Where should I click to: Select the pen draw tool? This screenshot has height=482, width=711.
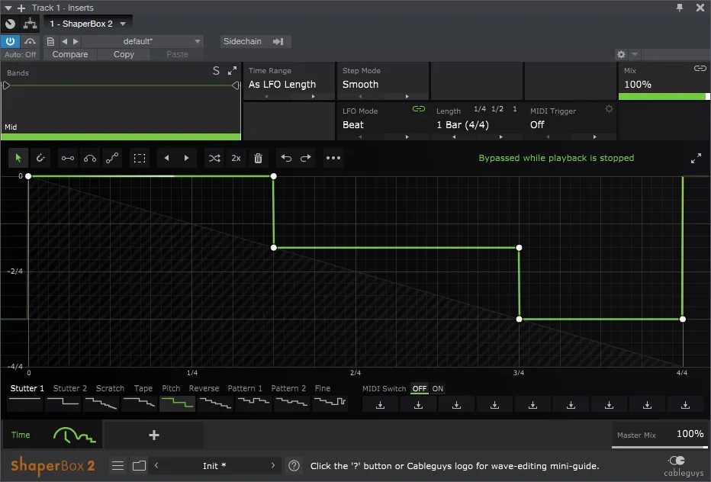click(x=40, y=158)
